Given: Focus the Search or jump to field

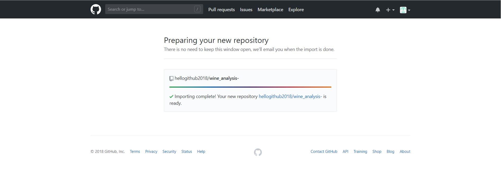Looking at the screenshot, I should (x=154, y=9).
